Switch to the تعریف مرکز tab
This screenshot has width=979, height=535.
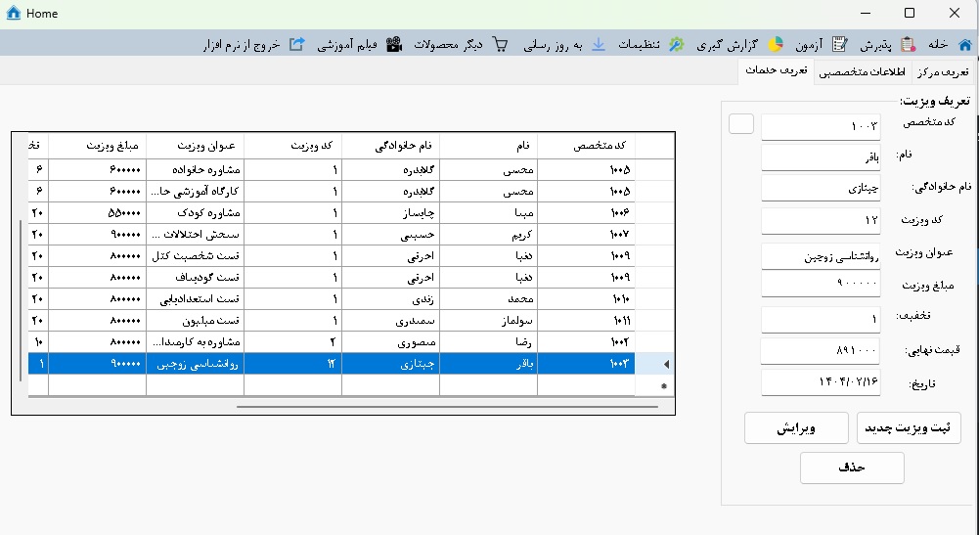pyautogui.click(x=944, y=72)
